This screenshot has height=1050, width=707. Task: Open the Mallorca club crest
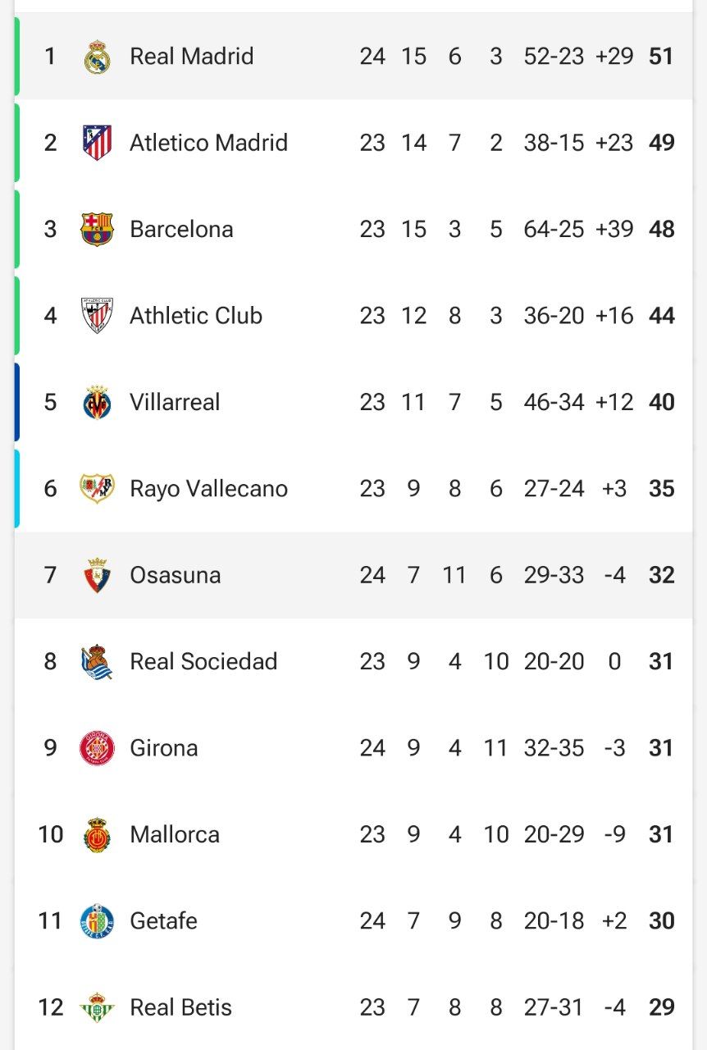[x=97, y=834]
